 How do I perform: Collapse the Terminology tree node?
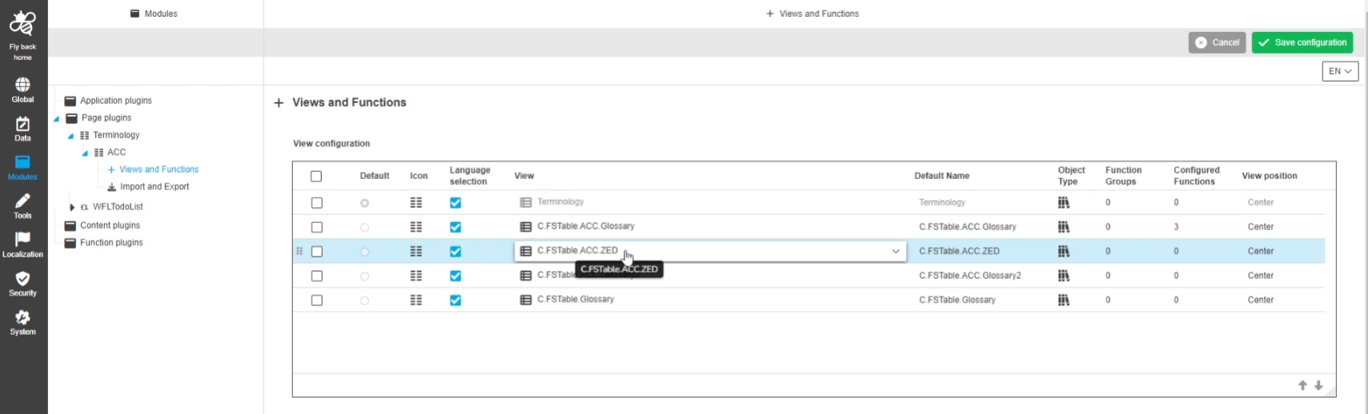pos(70,136)
